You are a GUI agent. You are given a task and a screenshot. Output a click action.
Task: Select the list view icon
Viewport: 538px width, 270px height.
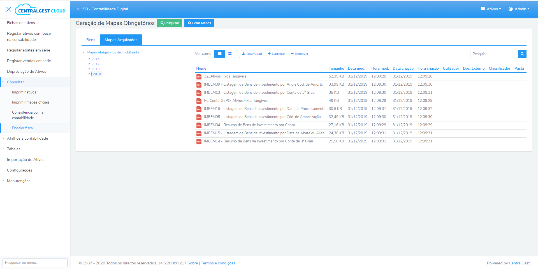pyautogui.click(x=220, y=54)
